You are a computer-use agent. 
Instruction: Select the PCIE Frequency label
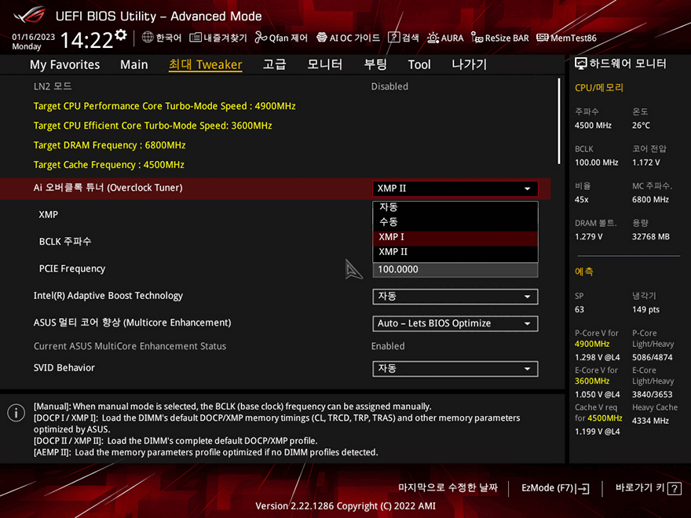pos(71,268)
